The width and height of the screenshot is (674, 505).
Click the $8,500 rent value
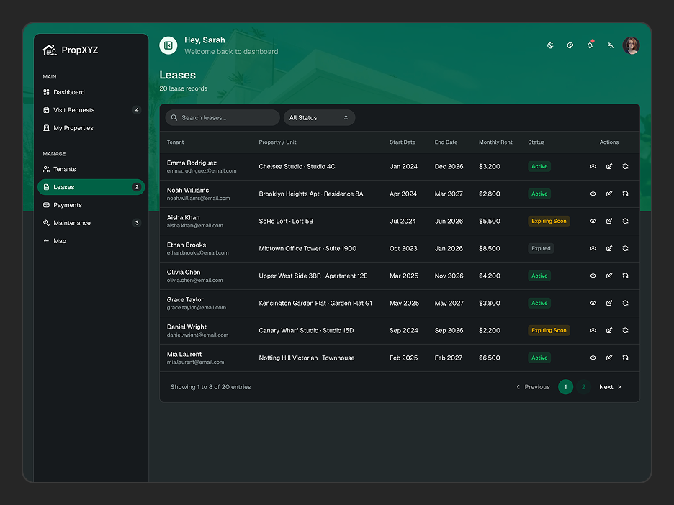tap(490, 249)
